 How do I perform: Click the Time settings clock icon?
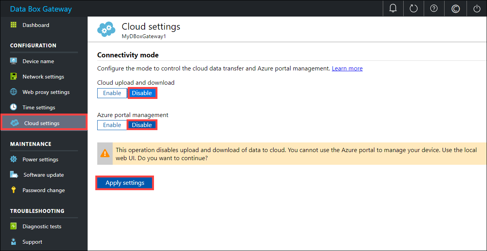(x=14, y=107)
